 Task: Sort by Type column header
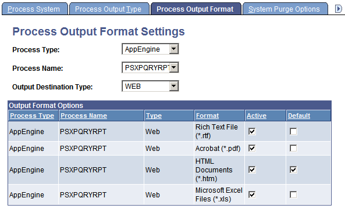(154, 116)
